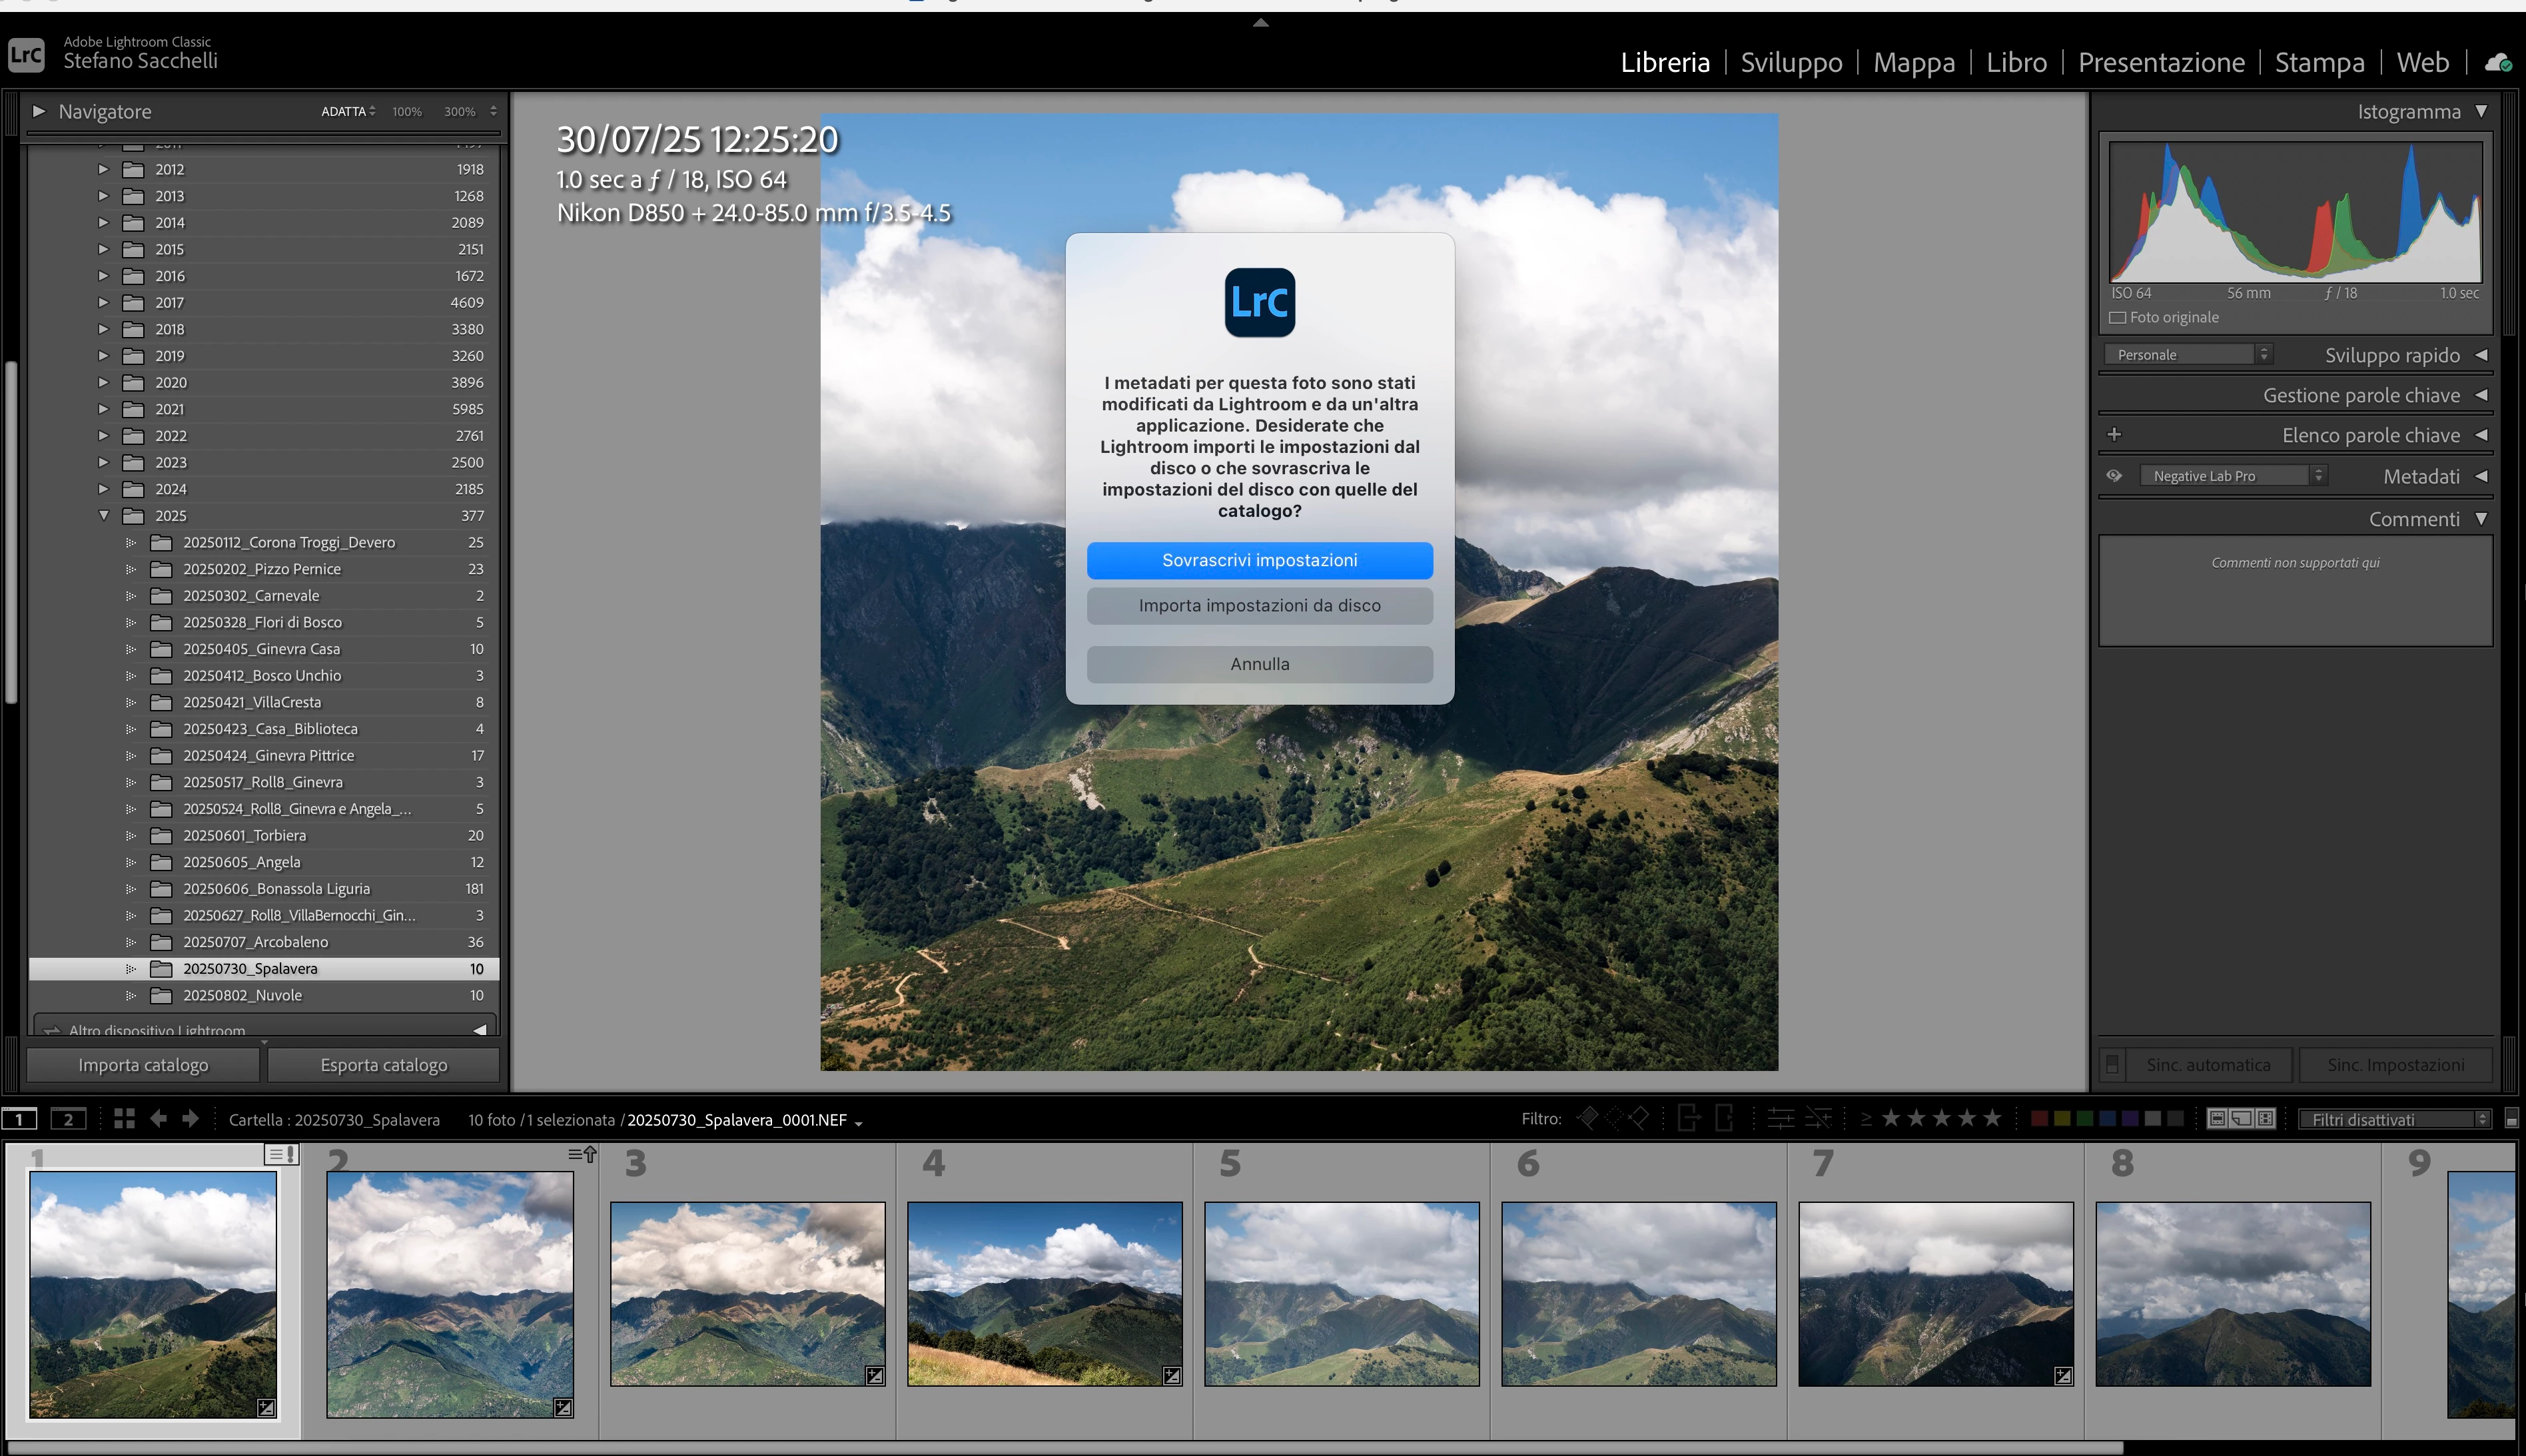Viewport: 2526px width, 1456px height.
Task: Click Sovrascrivi impostazioni button
Action: [1259, 560]
